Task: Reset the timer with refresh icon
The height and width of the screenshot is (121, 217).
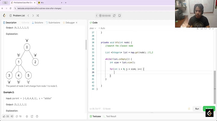Action: click(x=114, y=16)
